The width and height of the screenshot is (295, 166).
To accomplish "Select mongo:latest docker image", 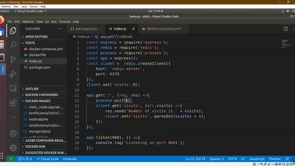I will click(x=43, y=131).
